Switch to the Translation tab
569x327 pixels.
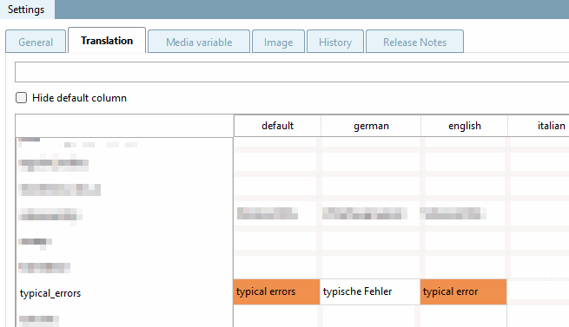click(x=107, y=41)
